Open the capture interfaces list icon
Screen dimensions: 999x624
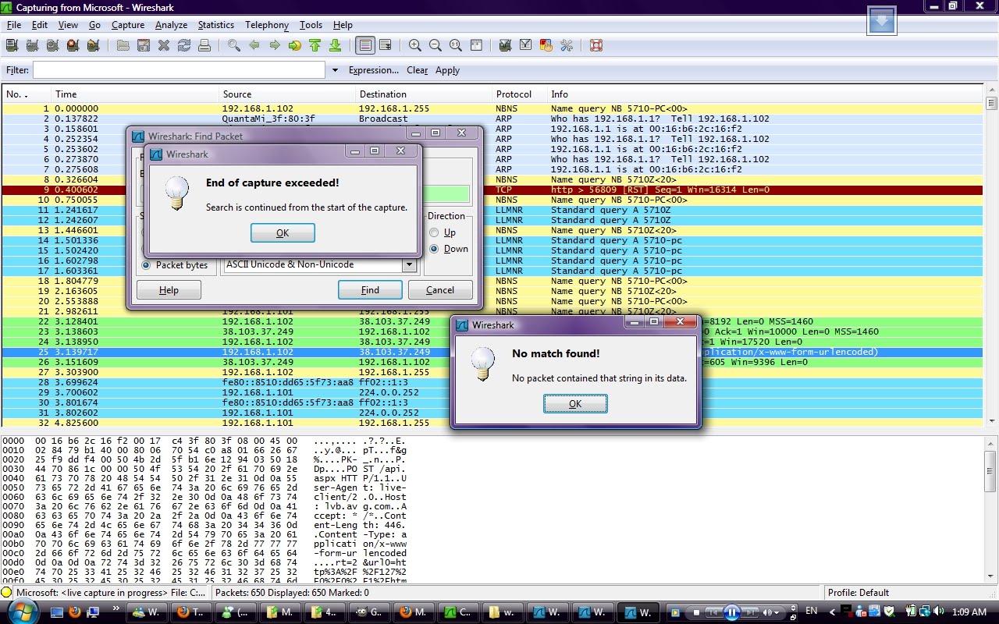tap(12, 45)
